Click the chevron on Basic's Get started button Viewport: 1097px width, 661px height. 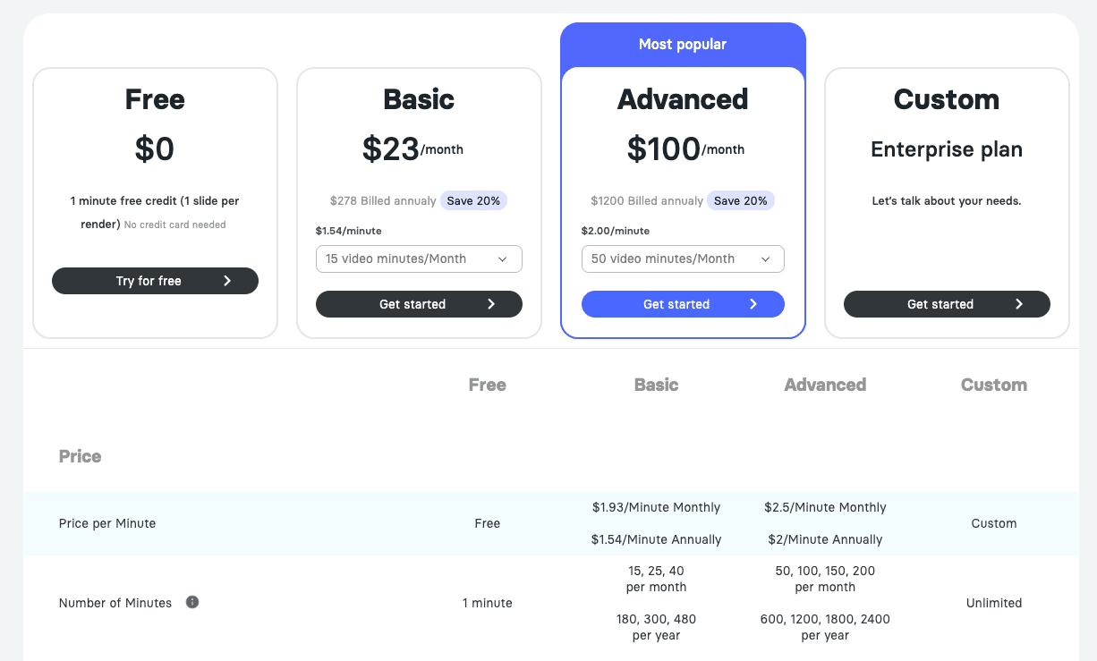[x=491, y=304]
